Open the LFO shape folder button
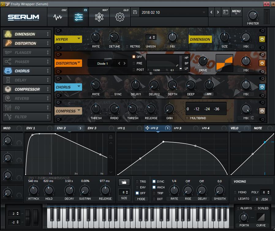Screen dimensions: 275x231 [x=124, y=182]
